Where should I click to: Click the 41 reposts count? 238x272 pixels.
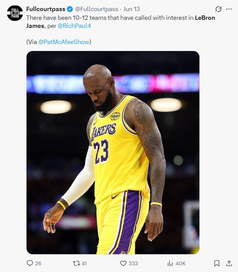click(84, 264)
